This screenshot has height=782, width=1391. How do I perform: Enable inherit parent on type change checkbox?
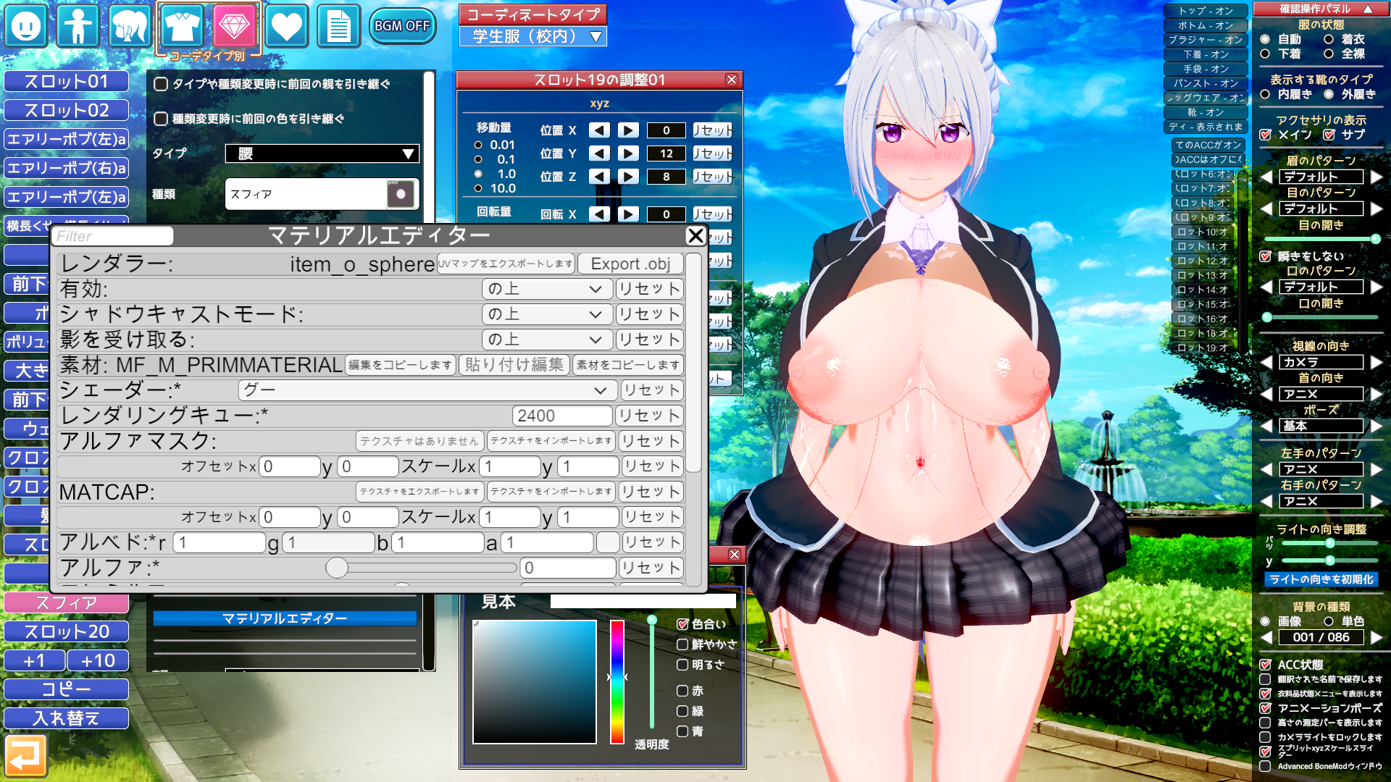pos(161,84)
